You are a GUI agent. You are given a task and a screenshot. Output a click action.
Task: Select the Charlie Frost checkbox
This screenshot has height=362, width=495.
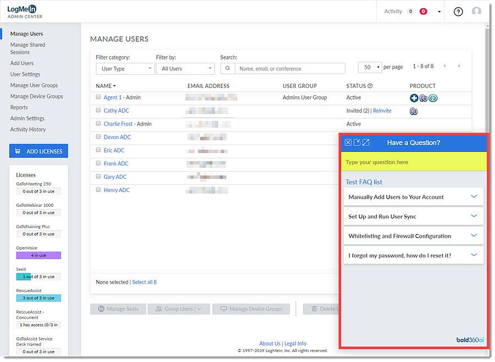pyautogui.click(x=98, y=124)
